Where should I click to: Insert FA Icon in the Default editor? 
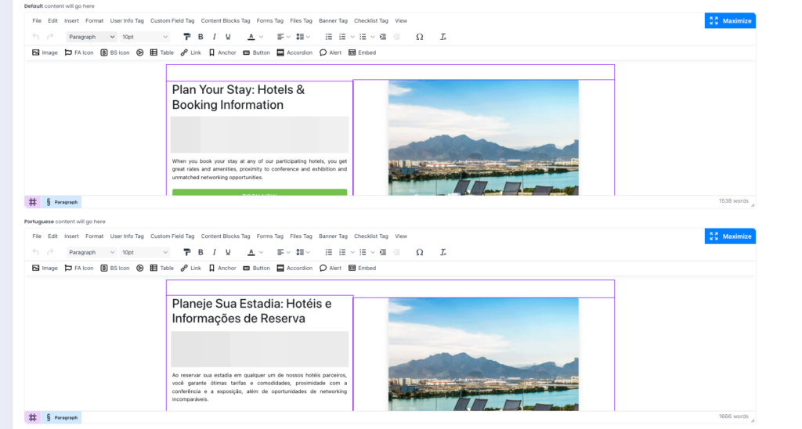(x=79, y=52)
